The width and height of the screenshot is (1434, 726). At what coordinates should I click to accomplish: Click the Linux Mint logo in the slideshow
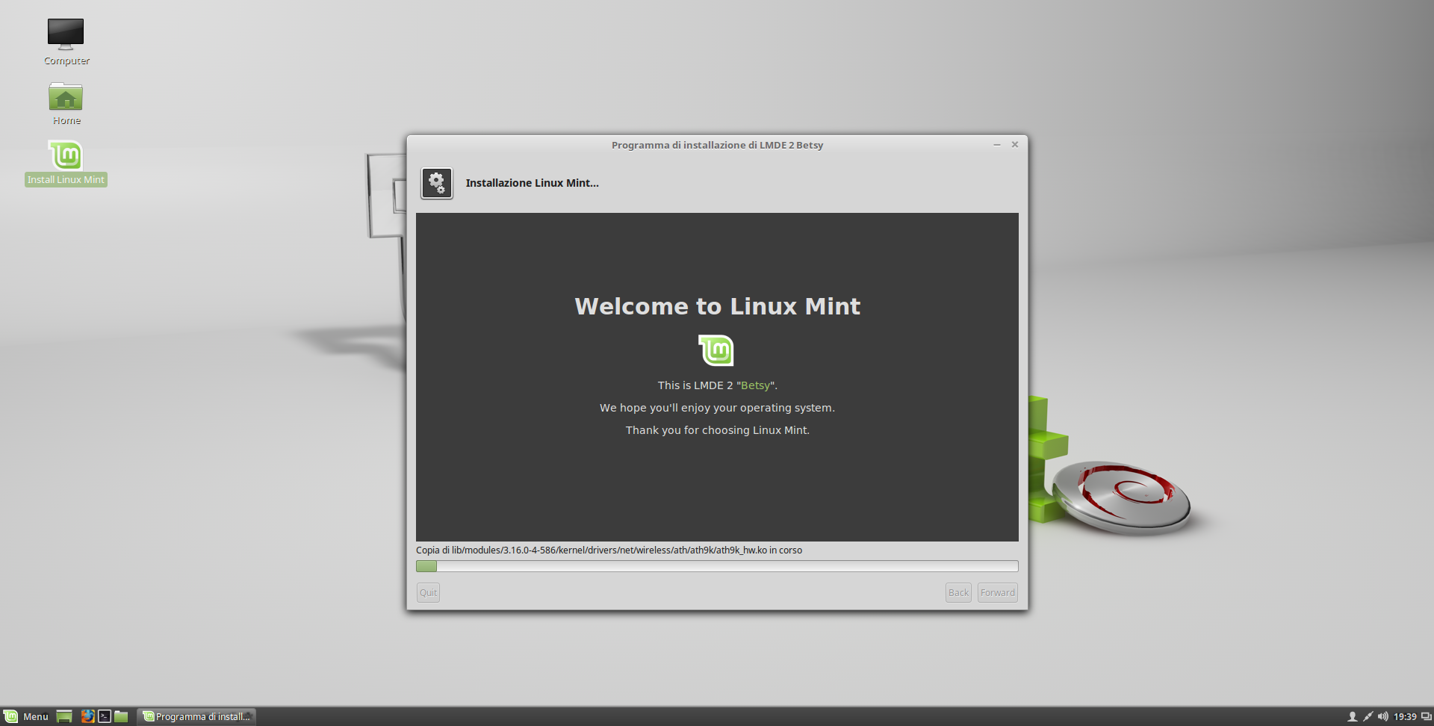tap(716, 350)
